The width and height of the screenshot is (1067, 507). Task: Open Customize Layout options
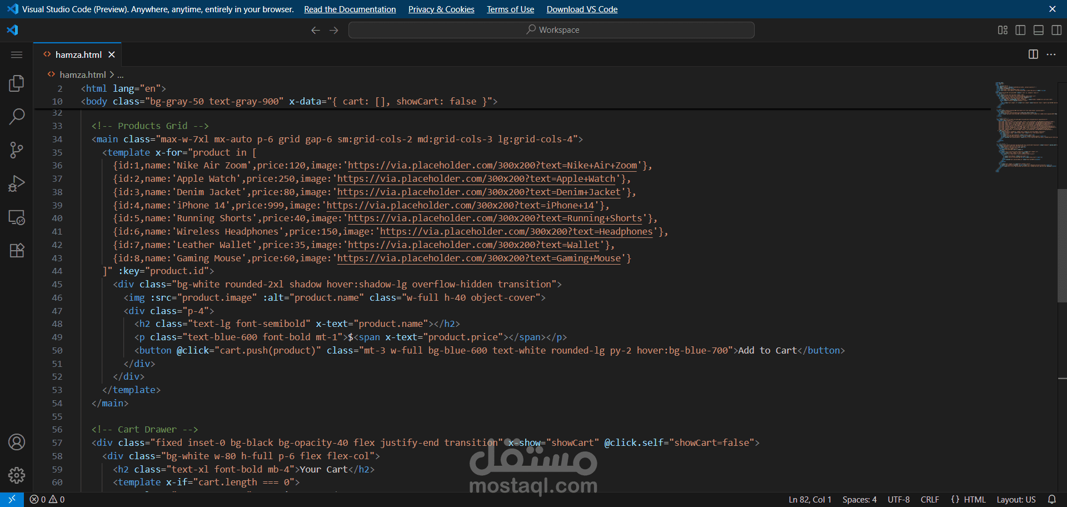click(1003, 30)
